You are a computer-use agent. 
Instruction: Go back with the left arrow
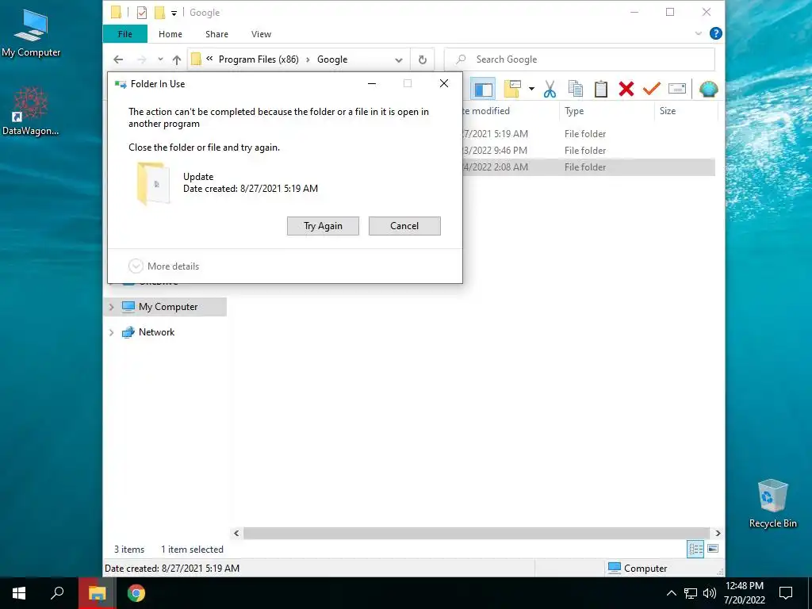coord(118,59)
